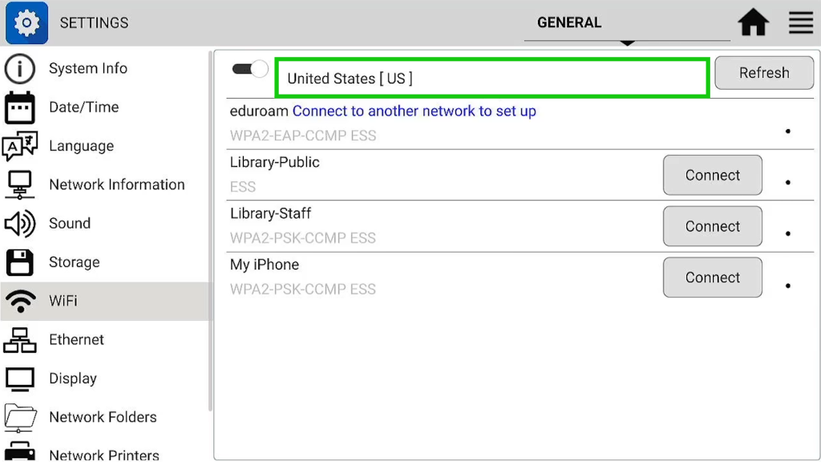Click the eduroam 'Connect to another network' link

click(x=415, y=111)
